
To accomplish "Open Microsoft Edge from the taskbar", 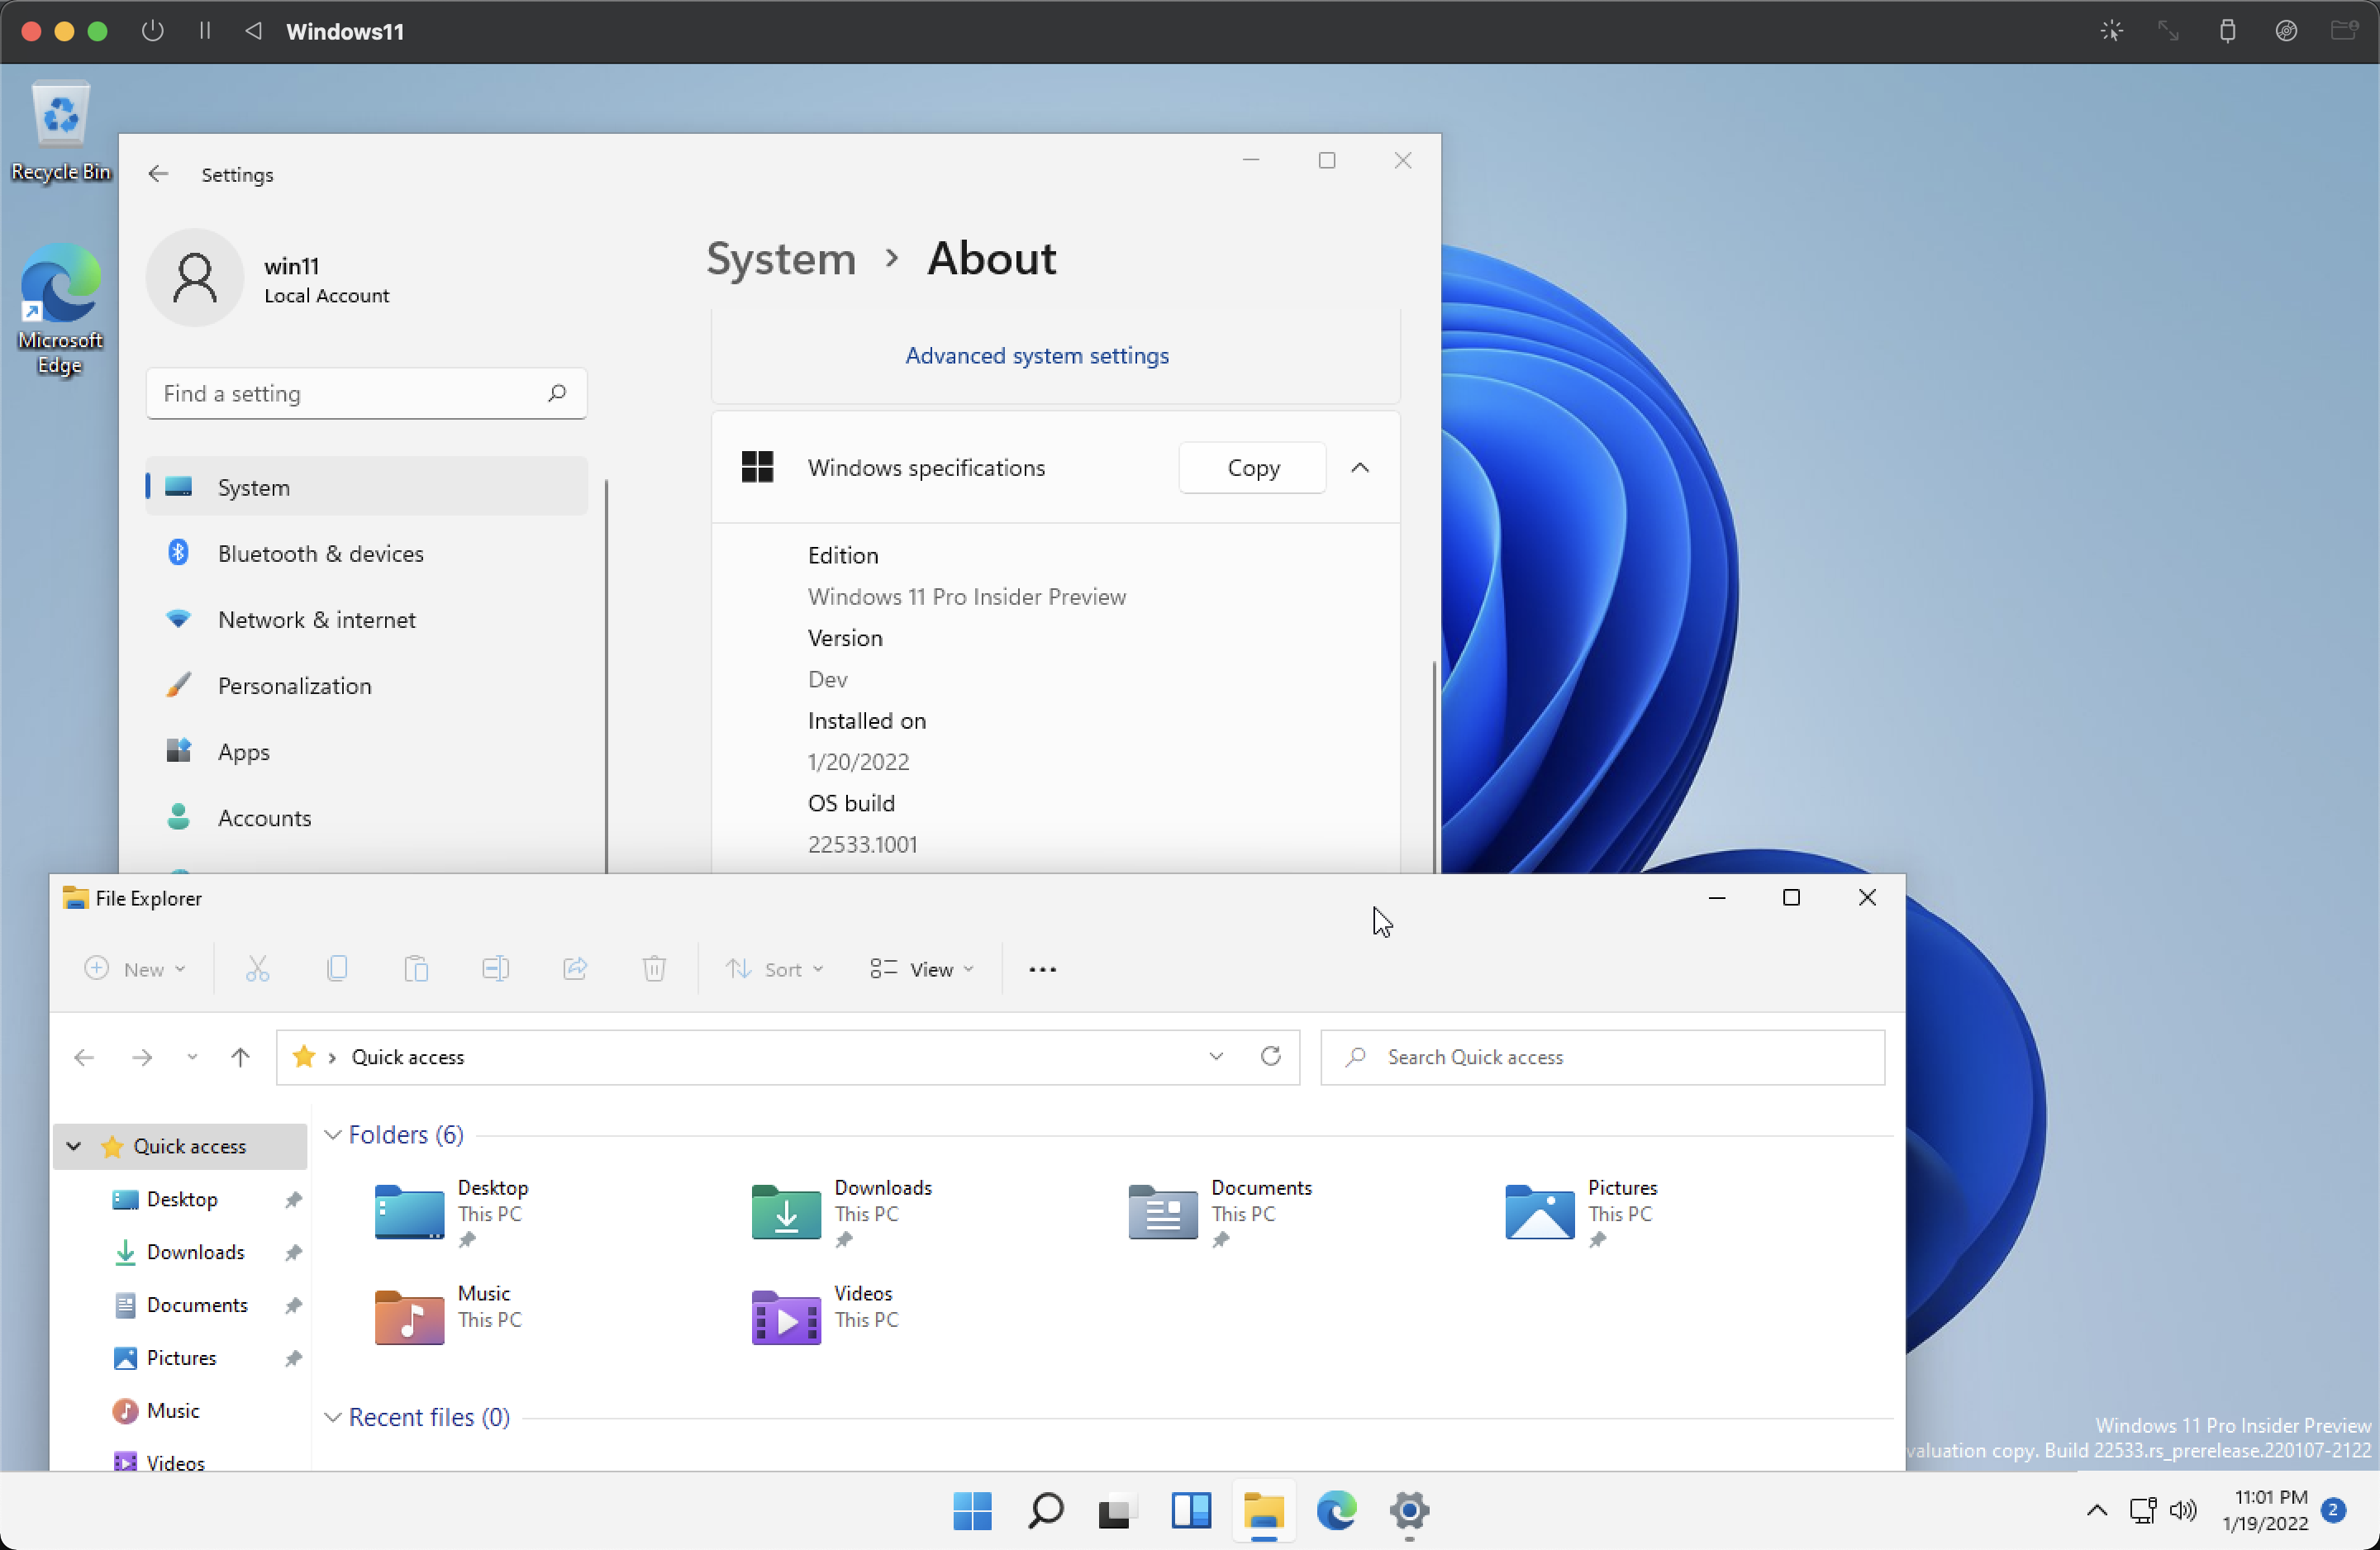I will [1337, 1512].
